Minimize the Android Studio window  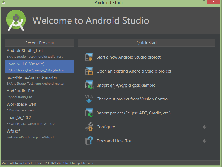196,2
